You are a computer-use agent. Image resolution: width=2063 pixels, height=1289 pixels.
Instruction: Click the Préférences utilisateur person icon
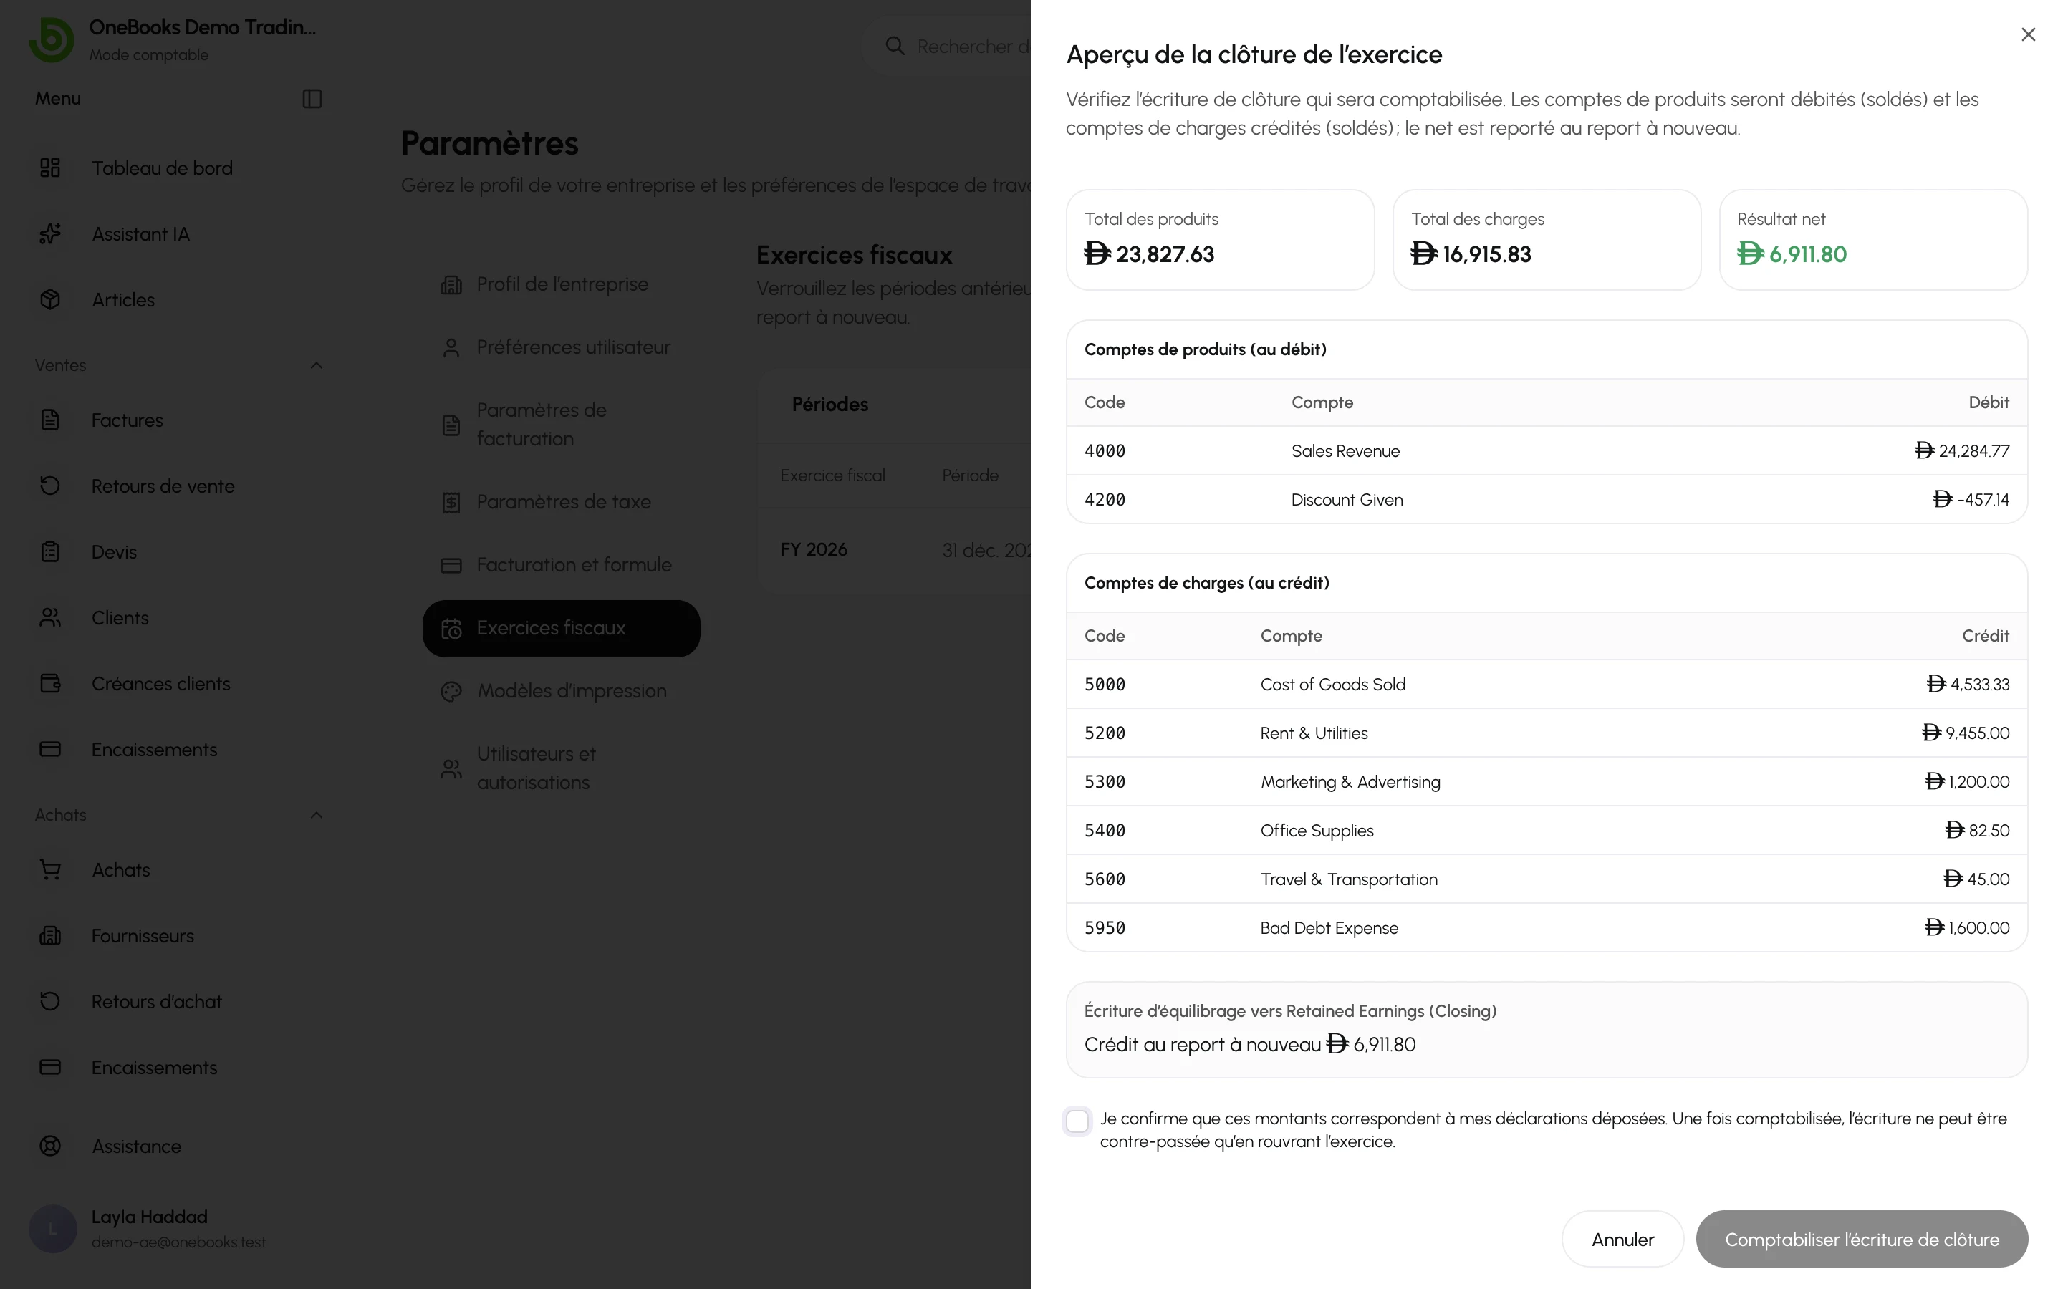451,347
